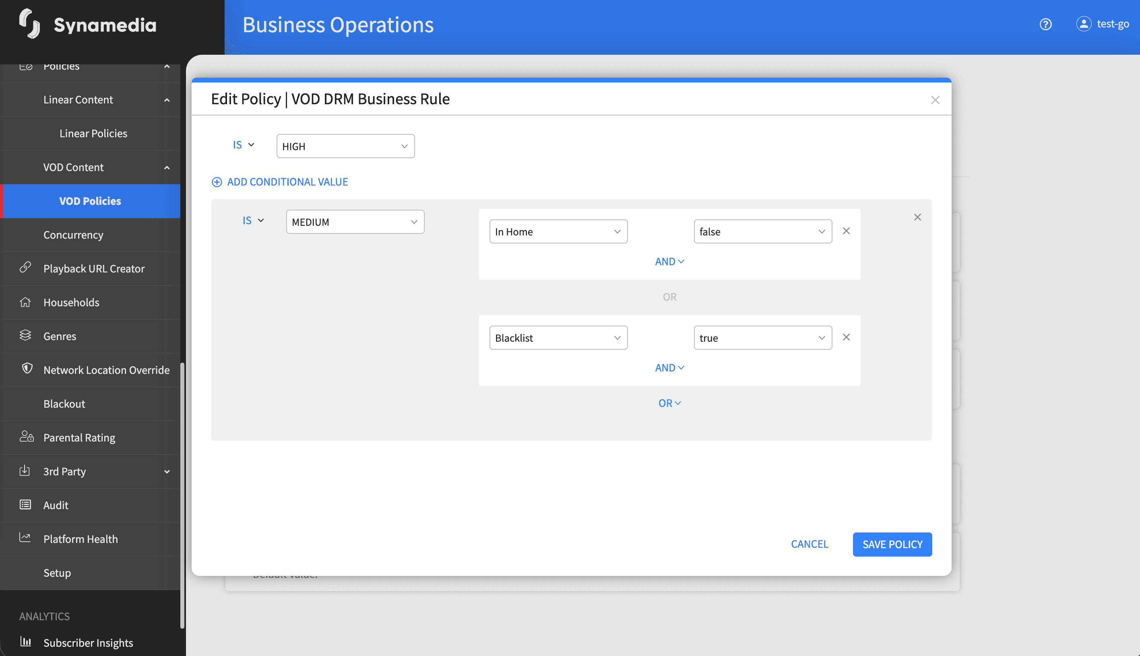Click the Playback URL Creator link icon
The height and width of the screenshot is (656, 1140).
point(25,267)
